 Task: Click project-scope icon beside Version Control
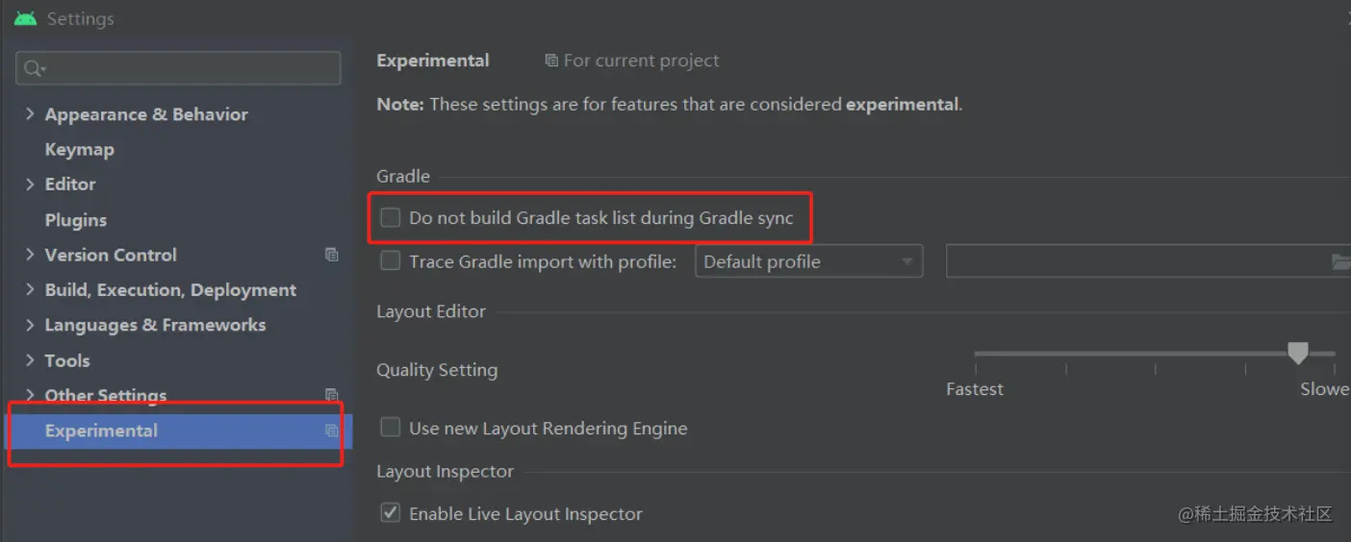click(332, 255)
